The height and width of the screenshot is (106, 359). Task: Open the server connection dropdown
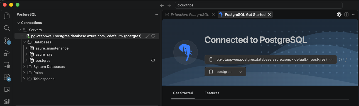(271, 59)
